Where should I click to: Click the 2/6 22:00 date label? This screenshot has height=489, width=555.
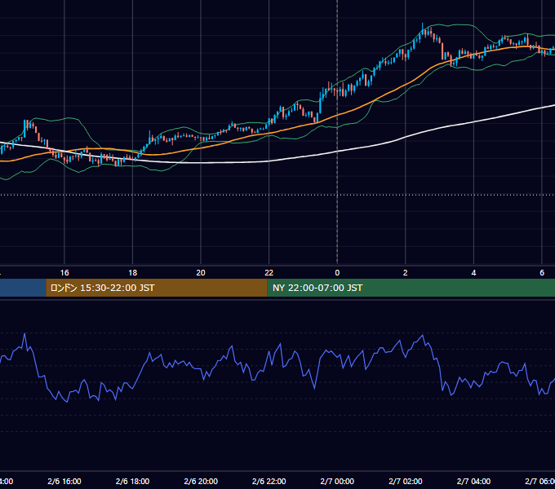pyautogui.click(x=269, y=481)
